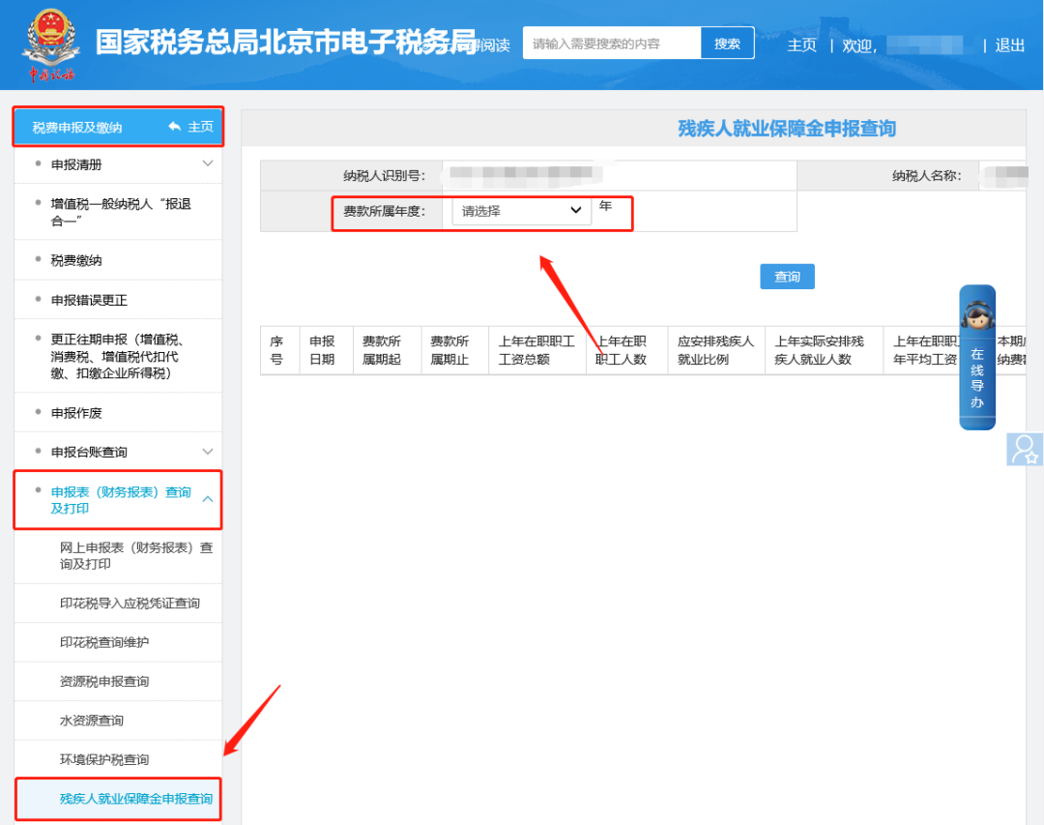
Task: Click the 查询 button
Action: point(787,277)
